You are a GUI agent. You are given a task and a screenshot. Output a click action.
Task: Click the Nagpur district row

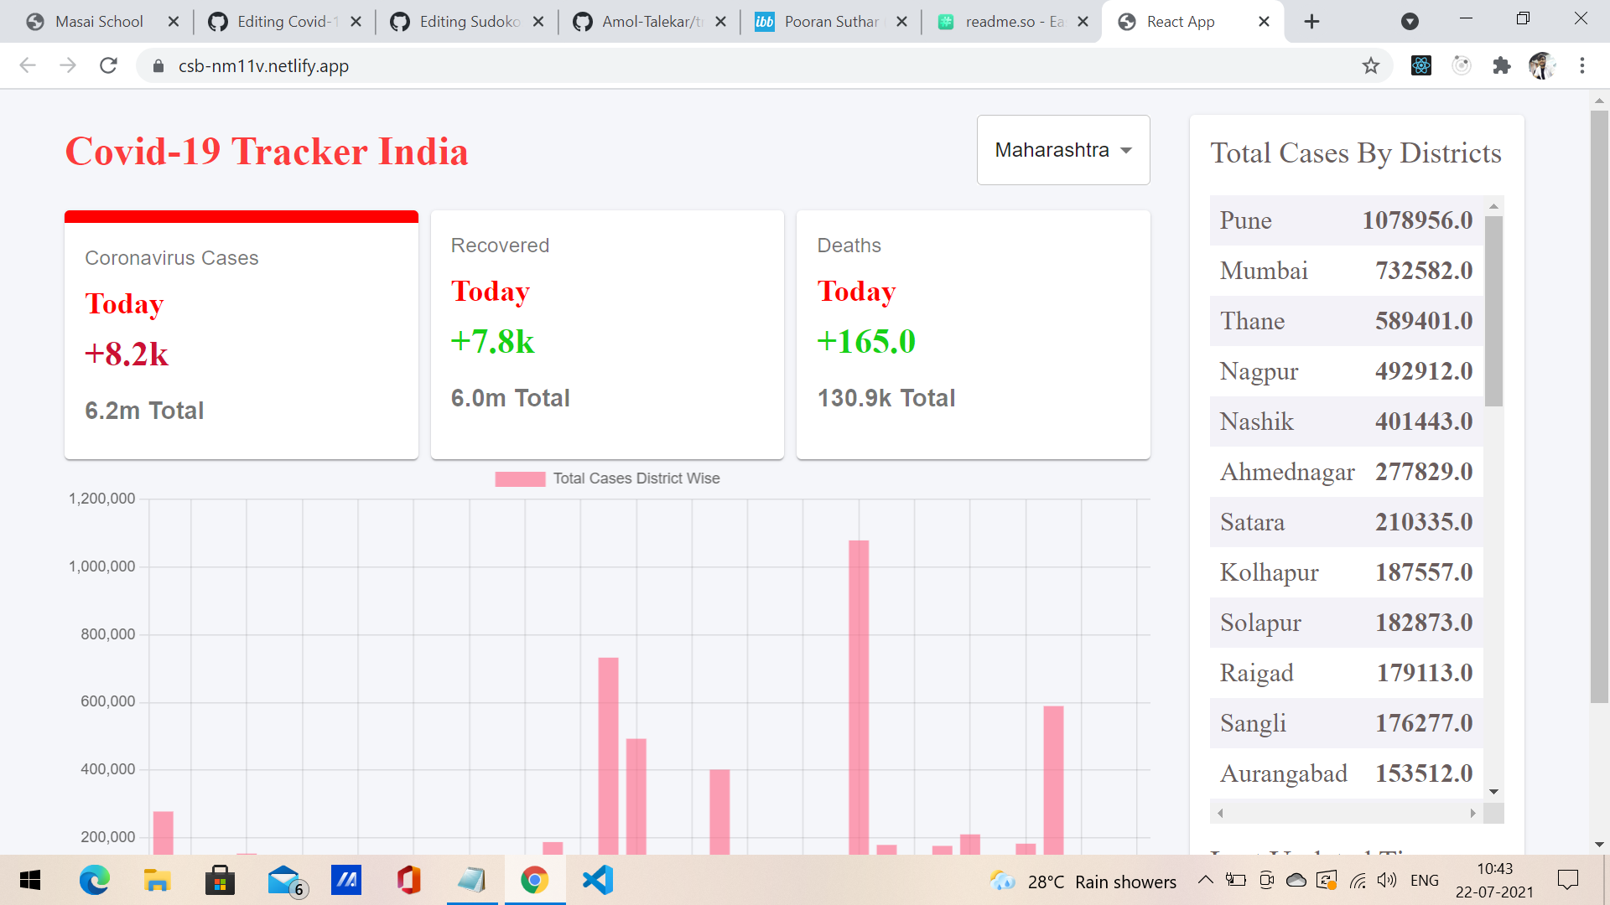click(x=1346, y=371)
